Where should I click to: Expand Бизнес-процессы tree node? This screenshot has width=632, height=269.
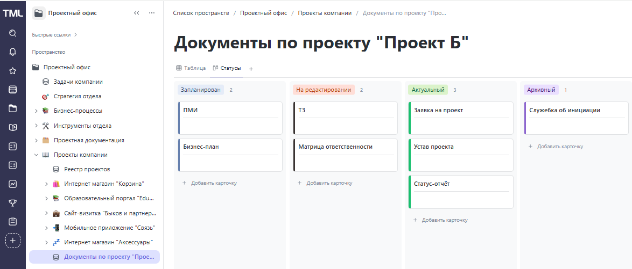point(36,111)
